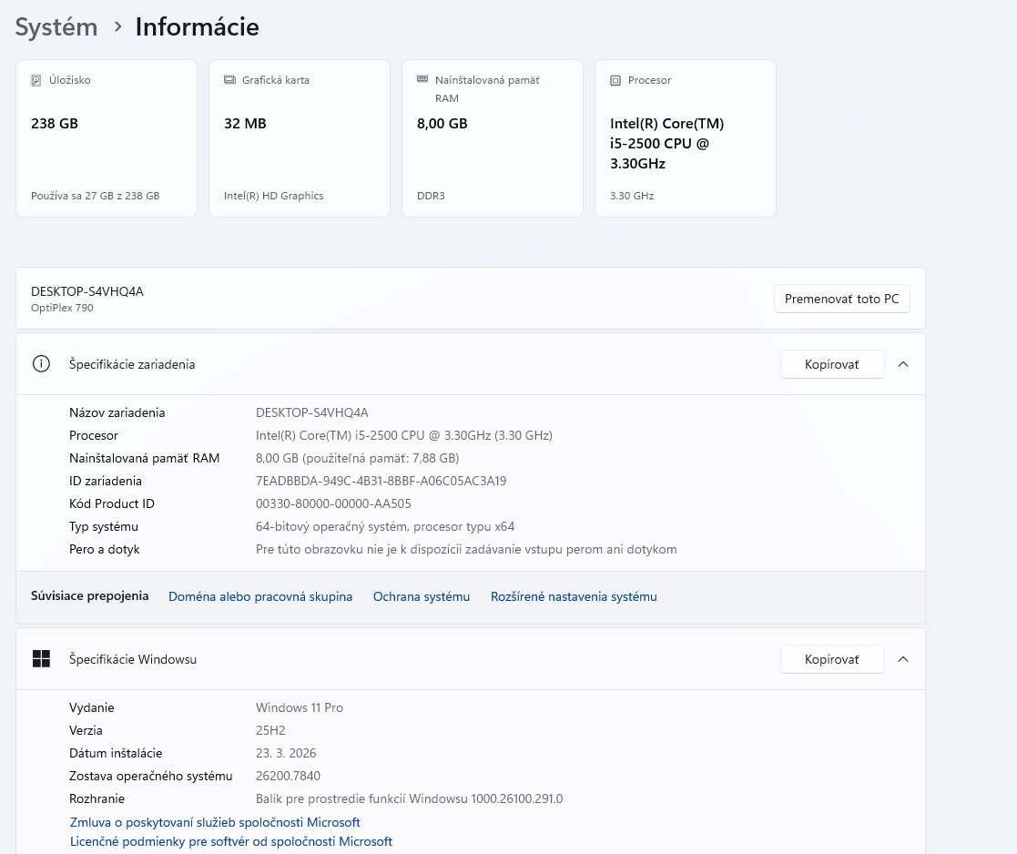Collapse the Špecifikácie Windowsu section
This screenshot has height=854, width=1017.
(x=903, y=659)
